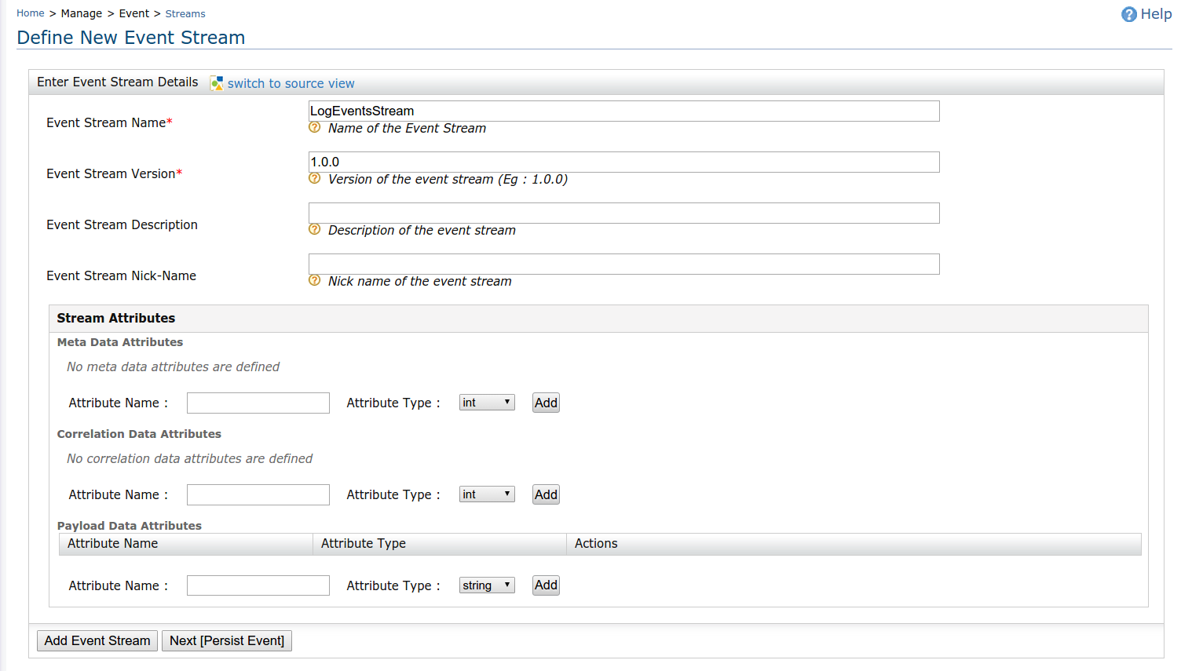Click the Add Event Stream button
1181x671 pixels.
pyautogui.click(x=97, y=640)
